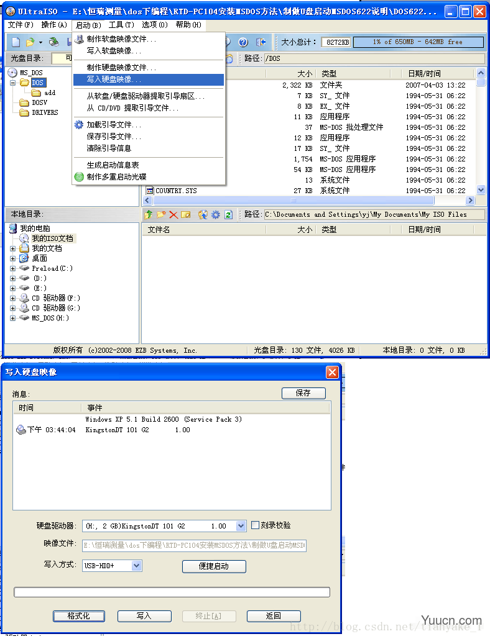The image size is (490, 639).
Task: Click the image file path field
Action: coord(194,545)
